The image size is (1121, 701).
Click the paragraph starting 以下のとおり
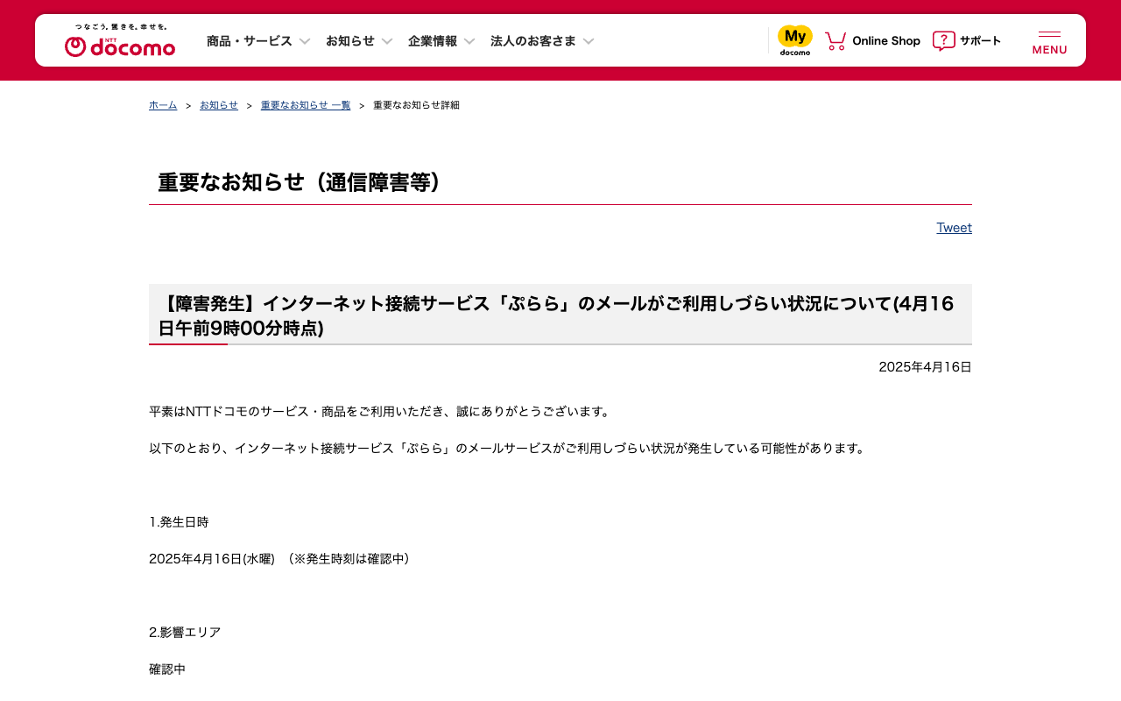coord(509,449)
